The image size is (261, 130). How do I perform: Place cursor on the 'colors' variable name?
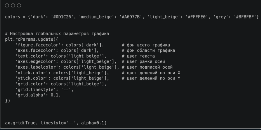pyautogui.click(x=12, y=17)
